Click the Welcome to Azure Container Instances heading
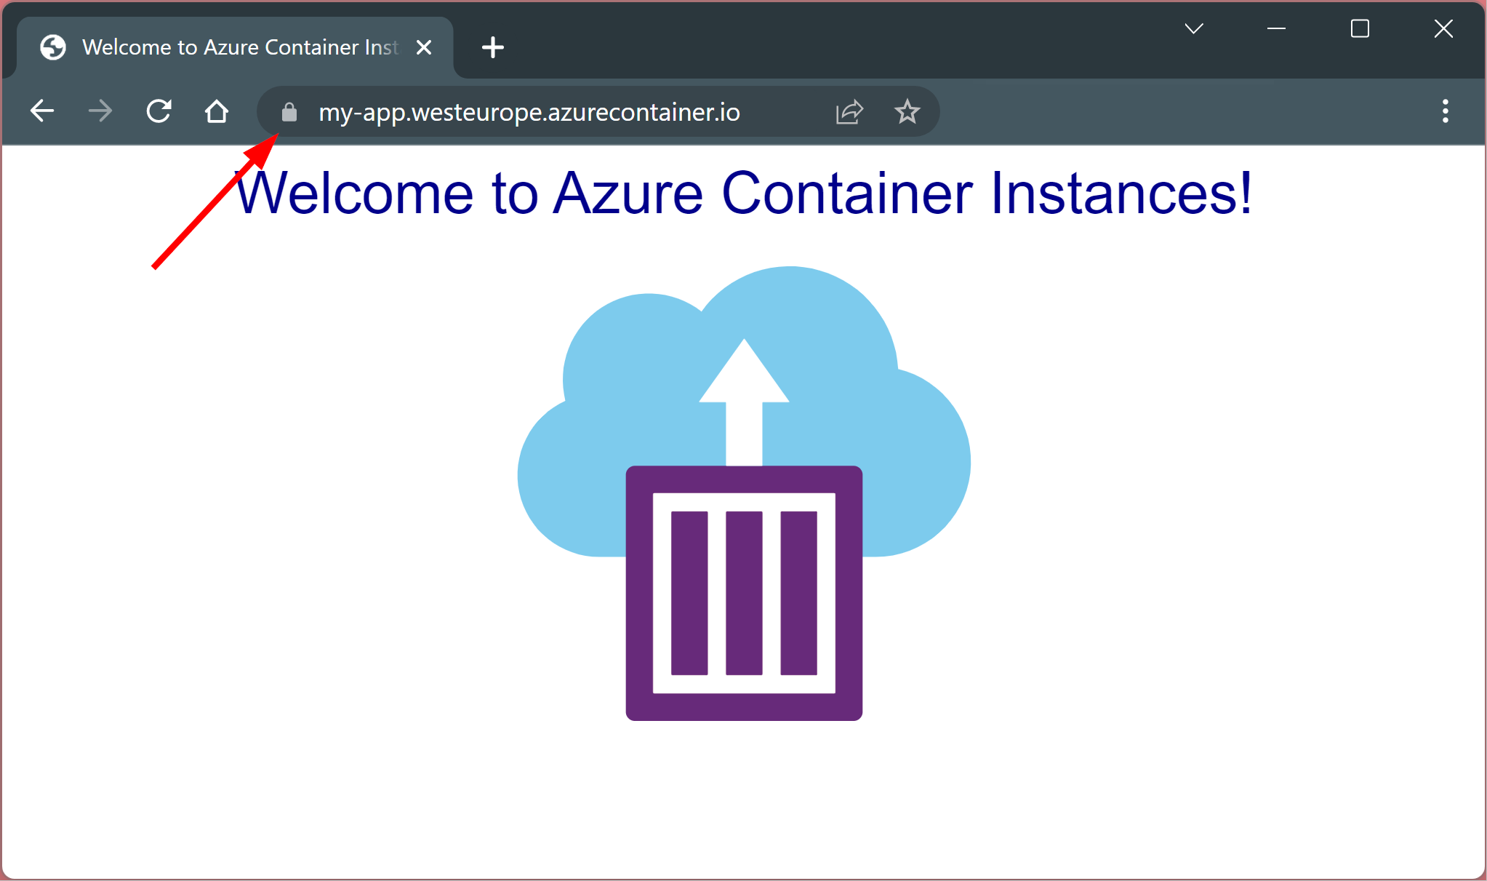The image size is (1487, 881). tap(743, 194)
